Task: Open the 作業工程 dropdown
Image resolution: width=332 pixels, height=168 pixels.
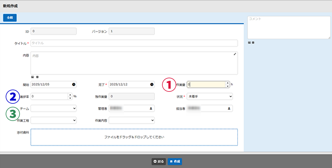Action: [x=53, y=120]
